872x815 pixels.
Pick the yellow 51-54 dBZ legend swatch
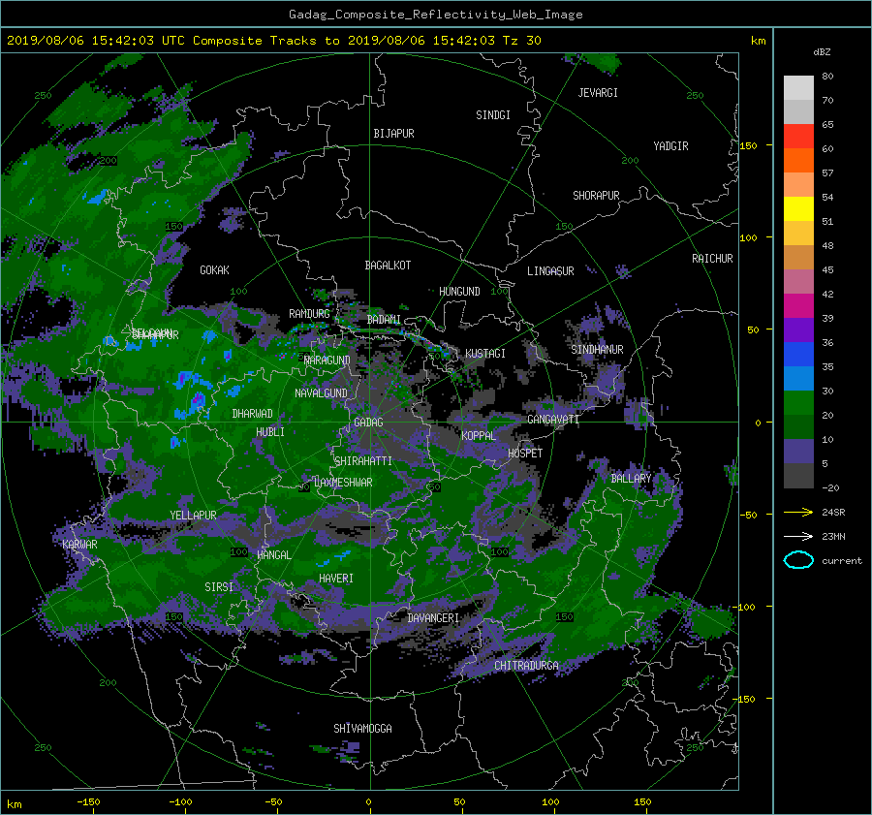[798, 208]
